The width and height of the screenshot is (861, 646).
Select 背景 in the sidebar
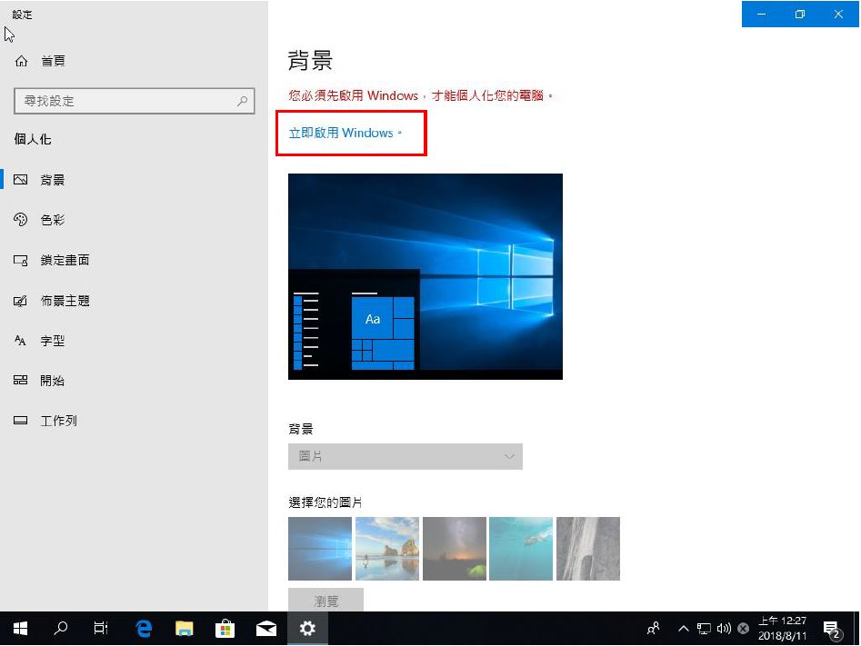tap(52, 180)
